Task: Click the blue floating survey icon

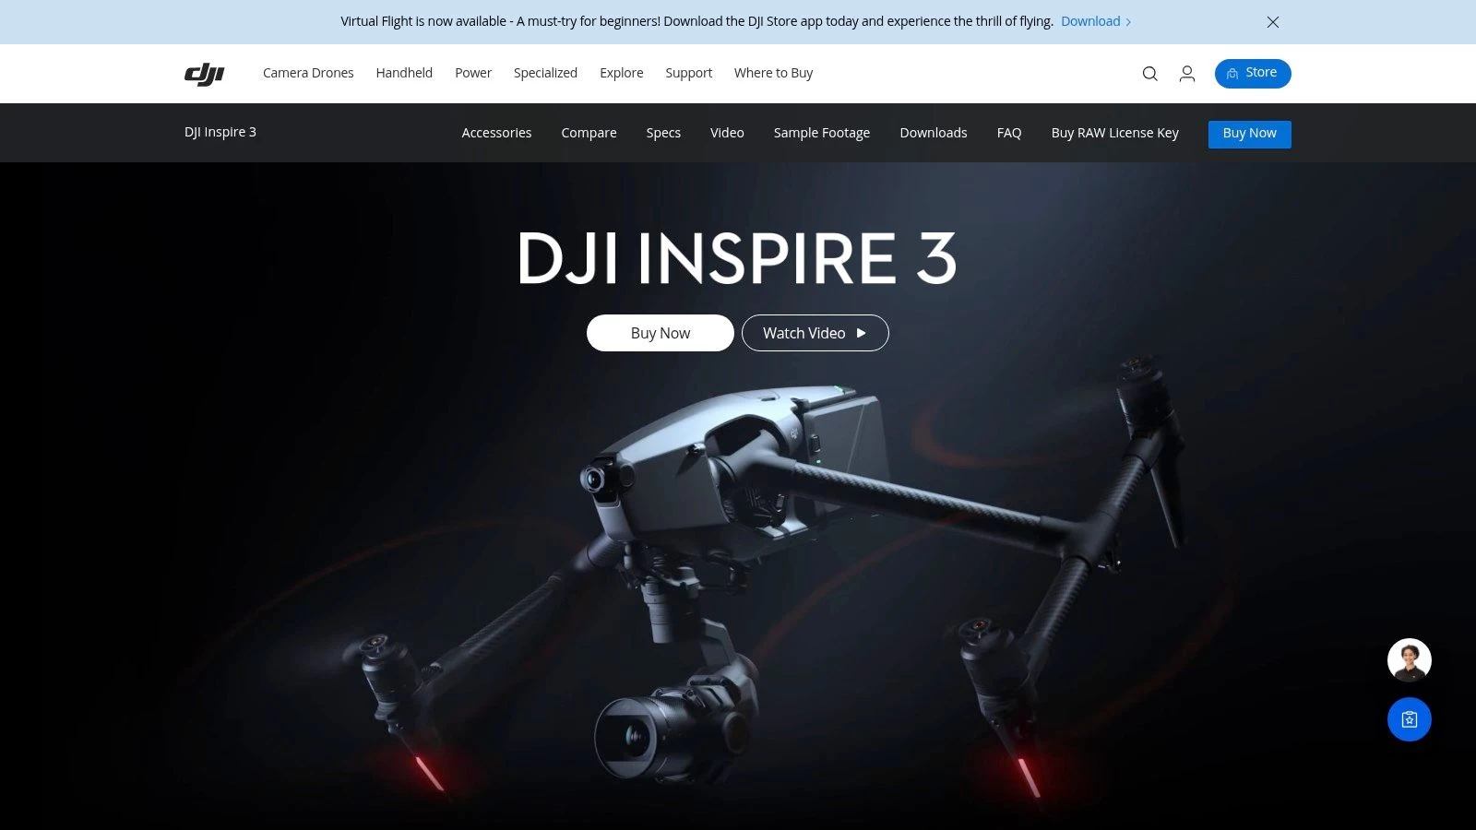Action: tap(1410, 719)
